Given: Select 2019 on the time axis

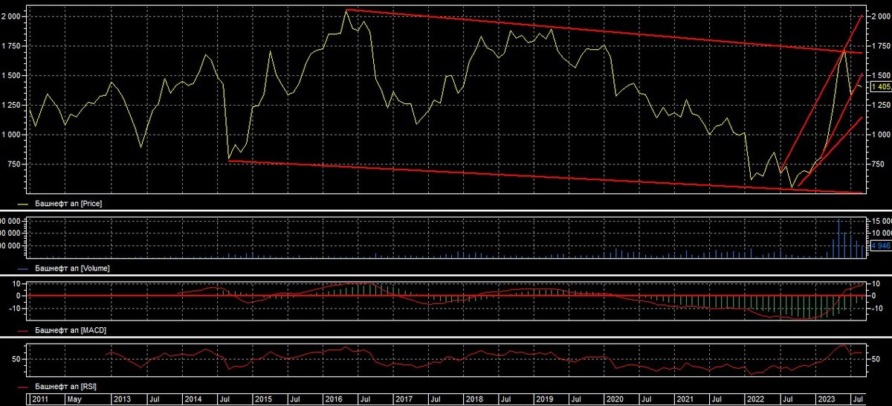Looking at the screenshot, I should click(545, 400).
